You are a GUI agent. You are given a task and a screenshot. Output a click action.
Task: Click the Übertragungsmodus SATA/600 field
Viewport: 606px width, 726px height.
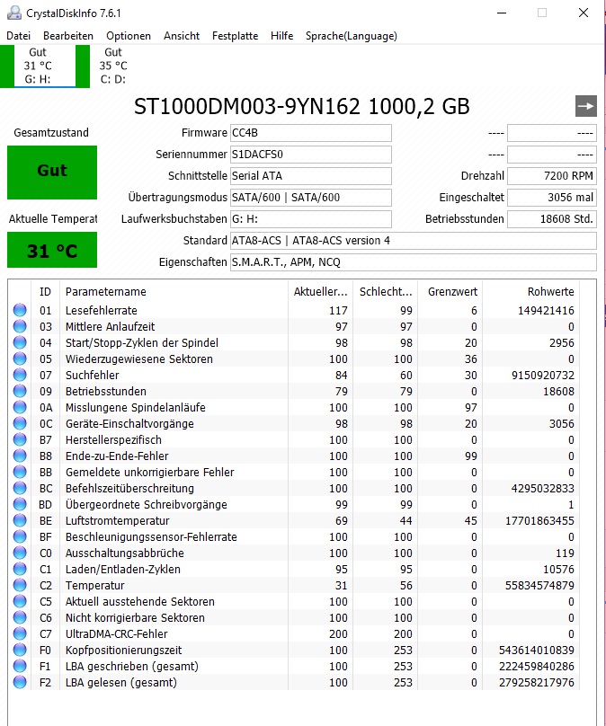pyautogui.click(x=311, y=198)
